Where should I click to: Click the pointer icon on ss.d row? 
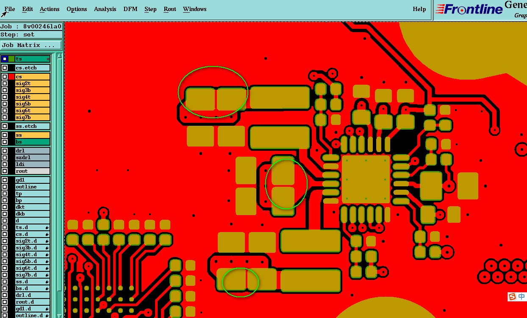click(x=47, y=282)
